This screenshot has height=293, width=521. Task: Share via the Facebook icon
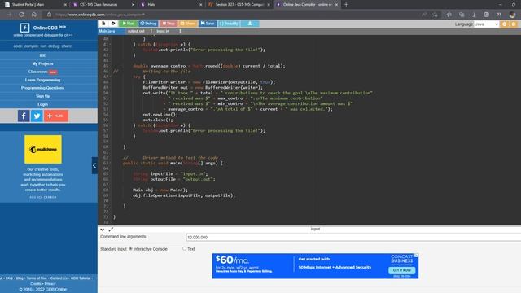pos(24,116)
